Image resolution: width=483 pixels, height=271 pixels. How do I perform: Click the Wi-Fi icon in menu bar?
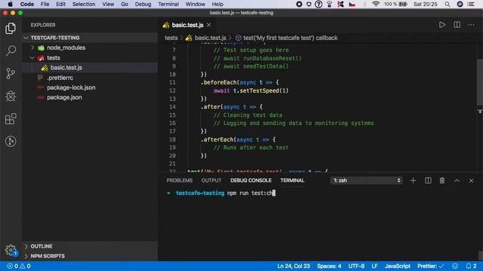click(376, 5)
